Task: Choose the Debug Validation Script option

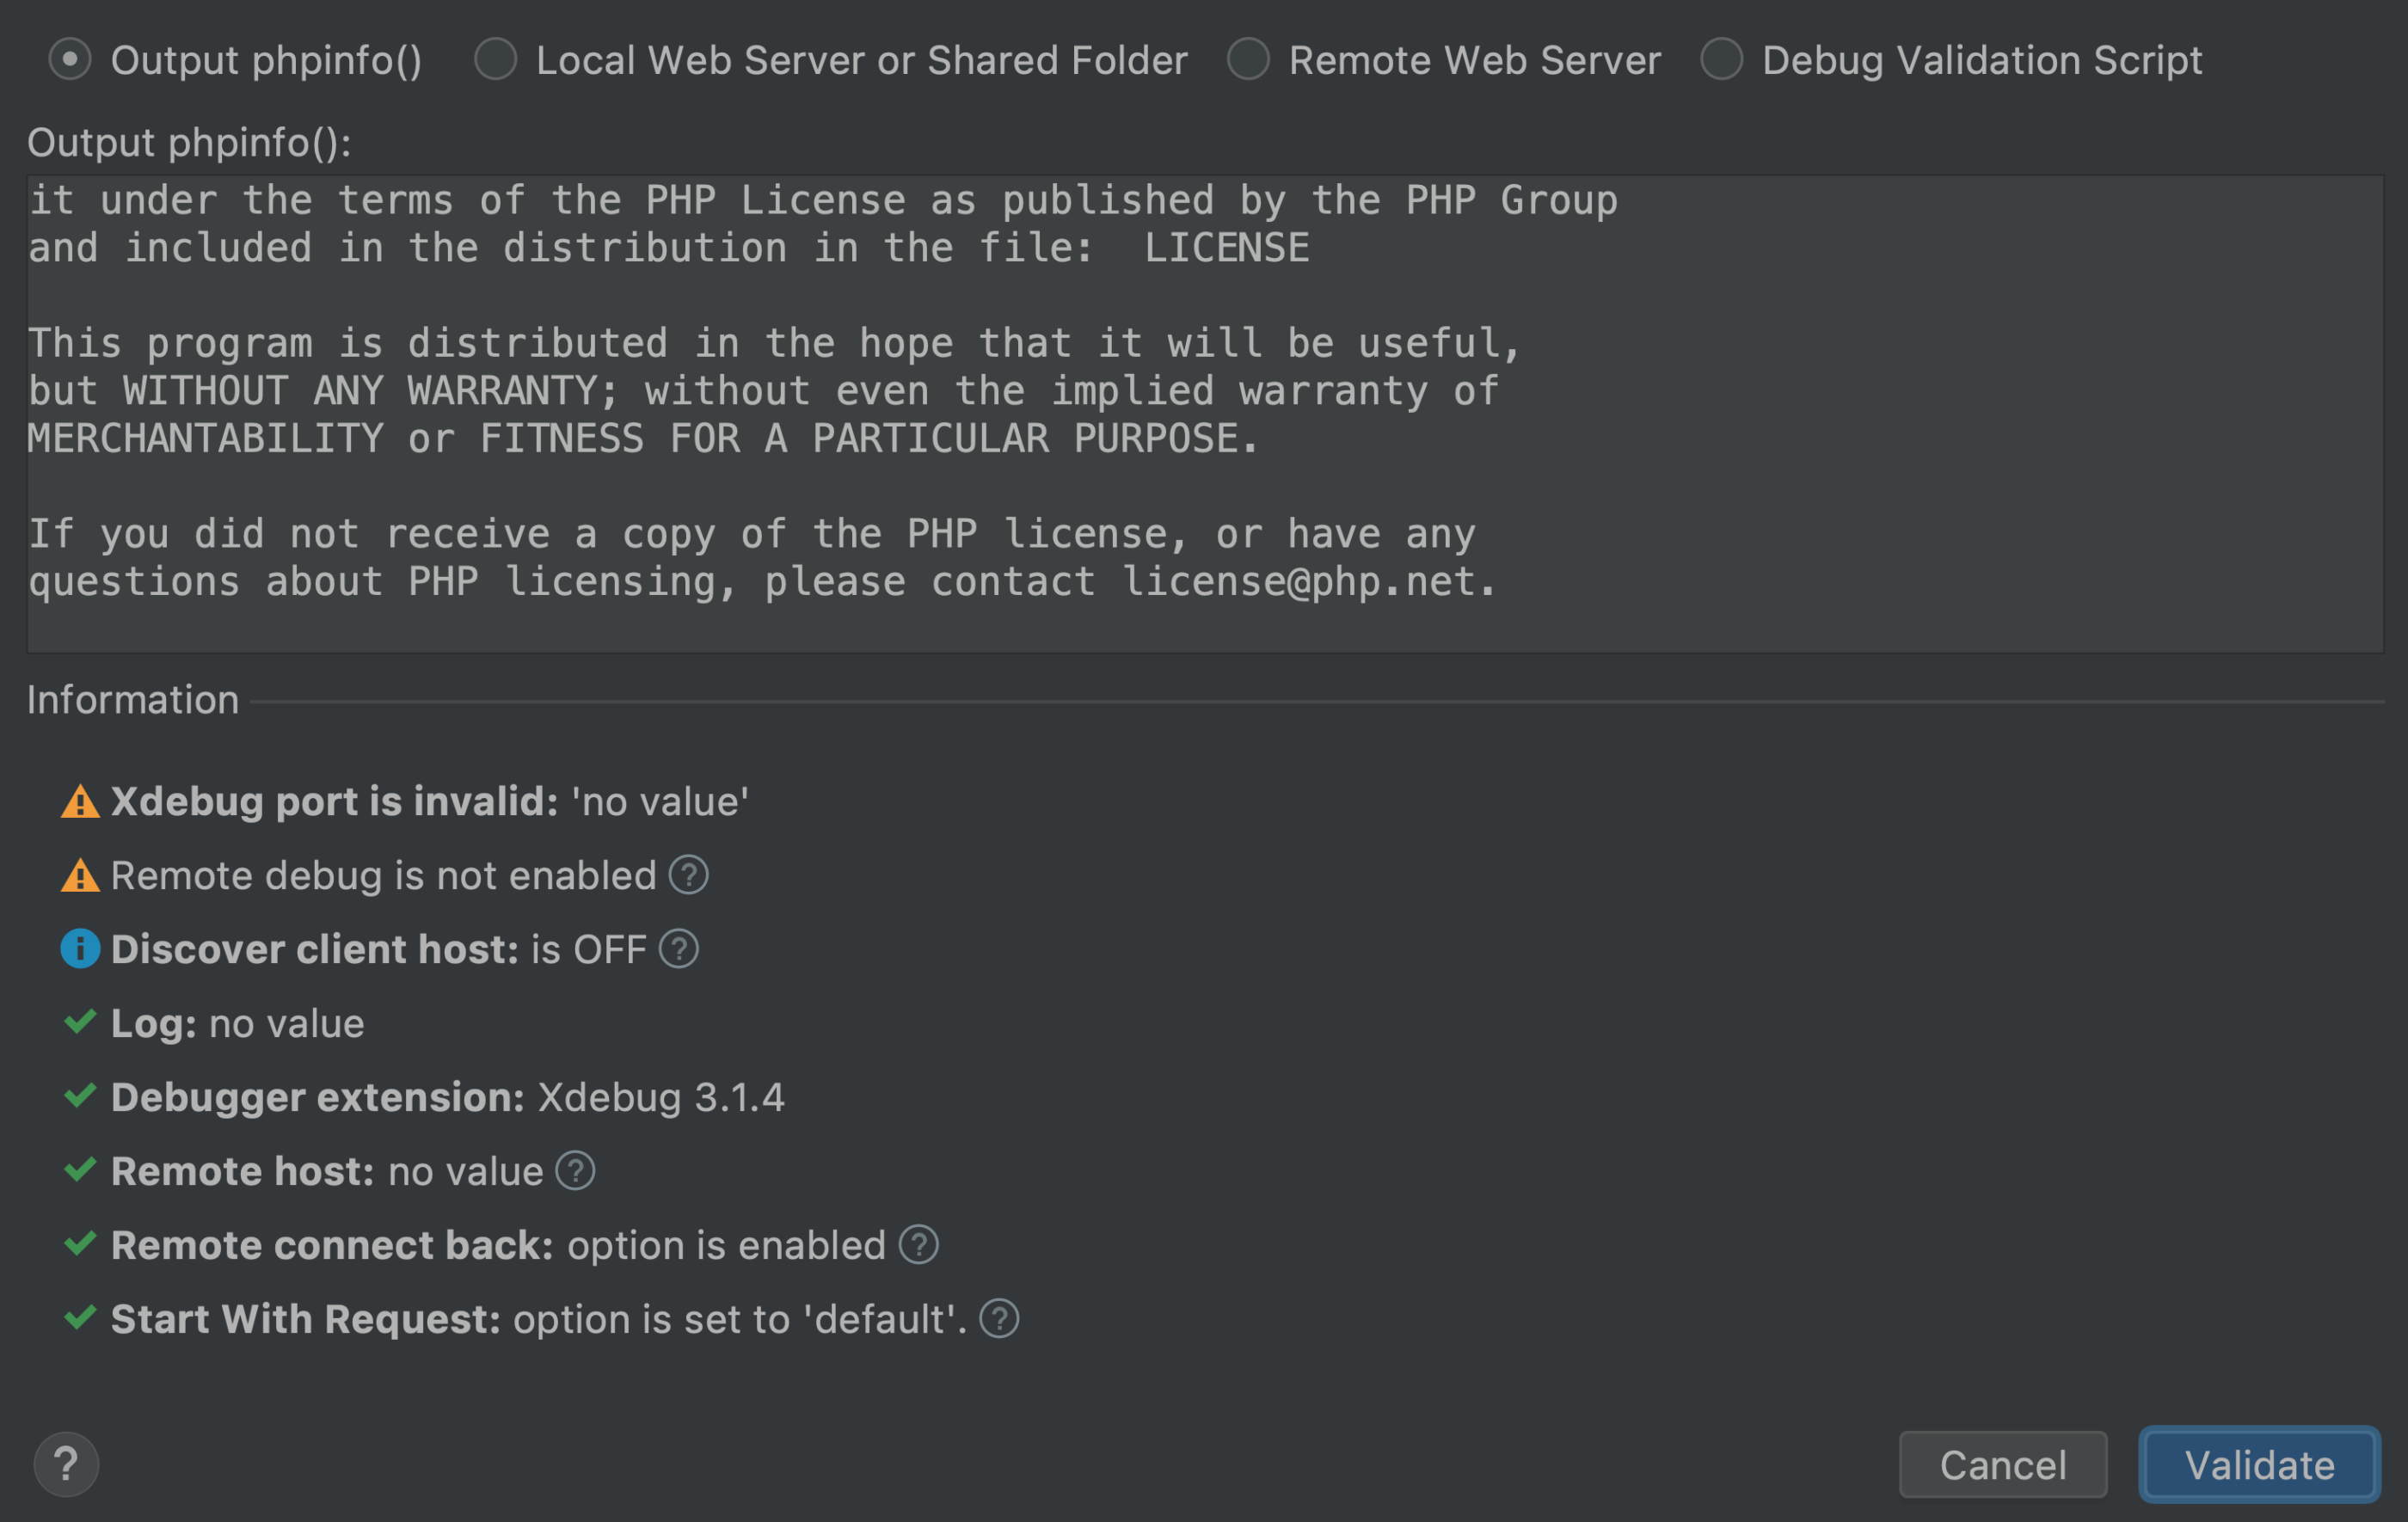Action: pos(1721,60)
